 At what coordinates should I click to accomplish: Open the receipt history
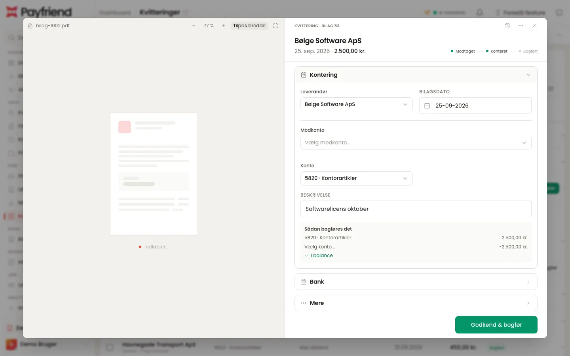tap(507, 26)
